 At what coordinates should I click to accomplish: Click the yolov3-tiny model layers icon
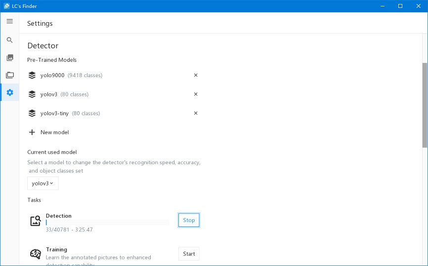coord(32,113)
